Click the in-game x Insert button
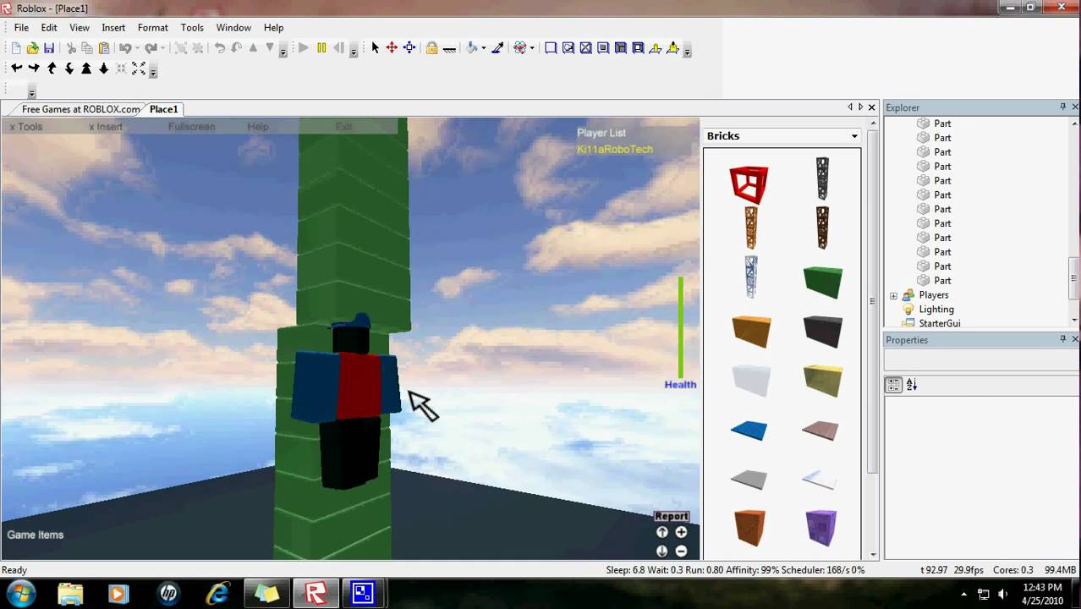The image size is (1081, 609). click(x=106, y=127)
